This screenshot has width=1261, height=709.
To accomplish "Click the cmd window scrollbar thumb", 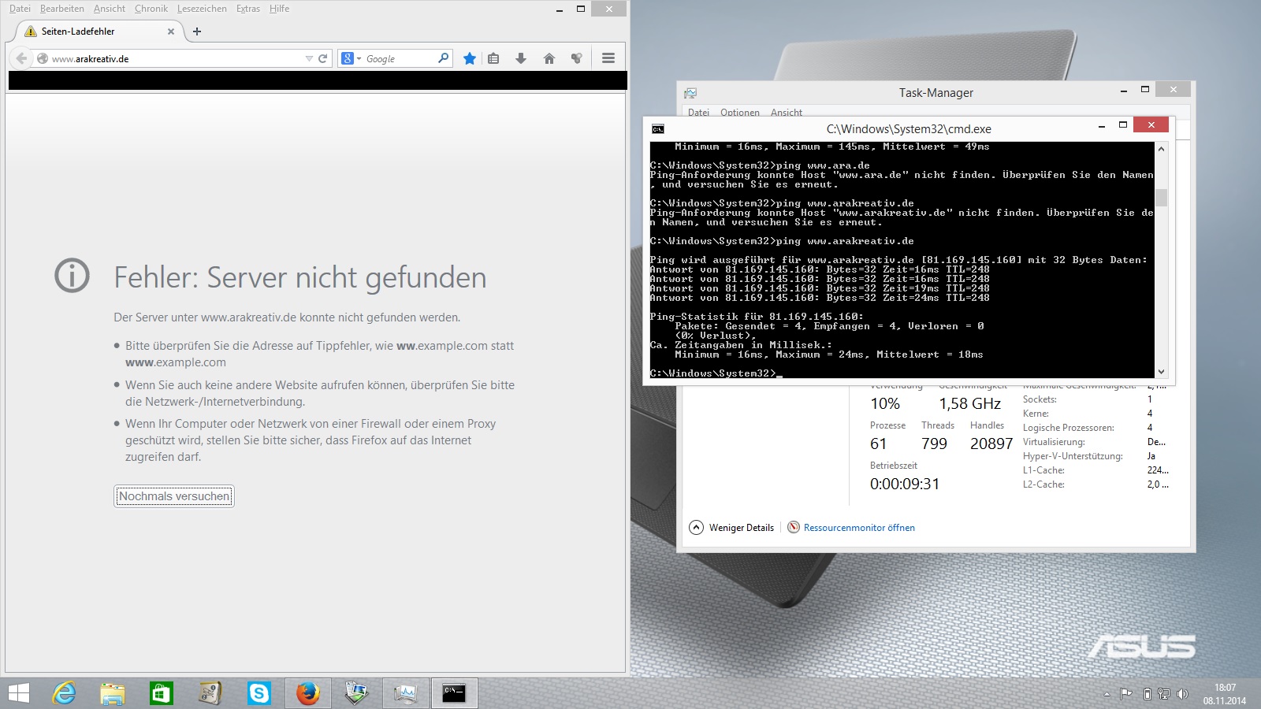I will pyautogui.click(x=1161, y=198).
